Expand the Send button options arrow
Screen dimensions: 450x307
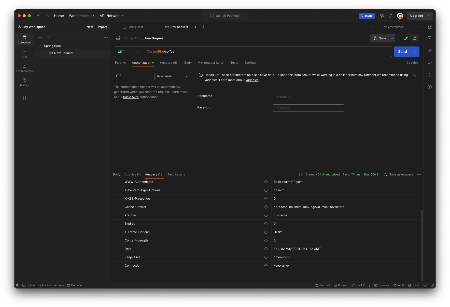click(415, 52)
